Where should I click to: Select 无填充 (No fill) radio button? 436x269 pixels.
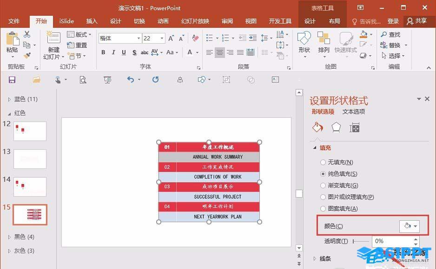323,162
